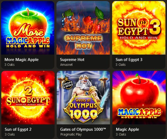167x139 pixels.
Task: Click 3 Oaks provider under Magic Apple
Action: coord(121,134)
